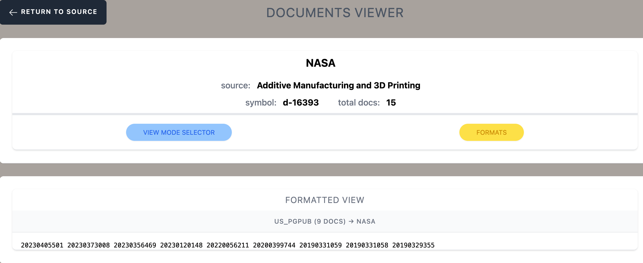
Task: Select document 20230120148
Action: tap(181, 245)
